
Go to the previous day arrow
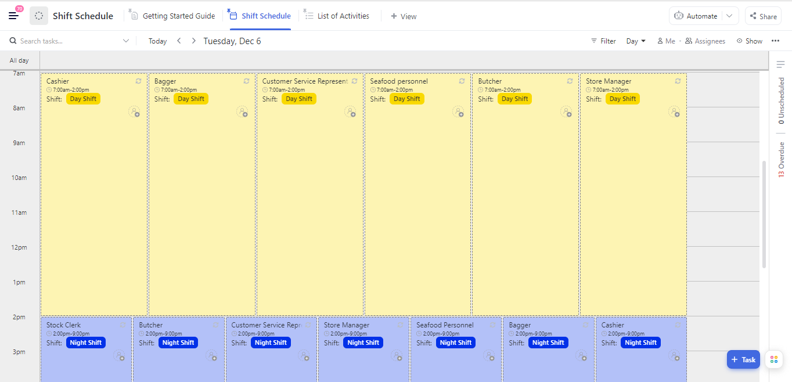tap(179, 41)
